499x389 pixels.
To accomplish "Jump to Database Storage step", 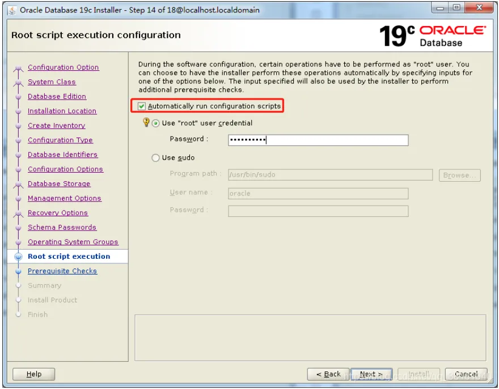I will coord(59,183).
